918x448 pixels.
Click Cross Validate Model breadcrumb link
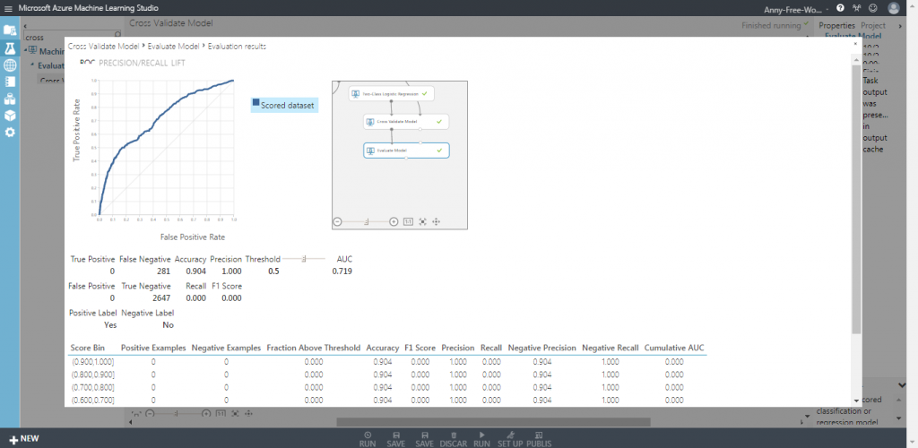[104, 47]
